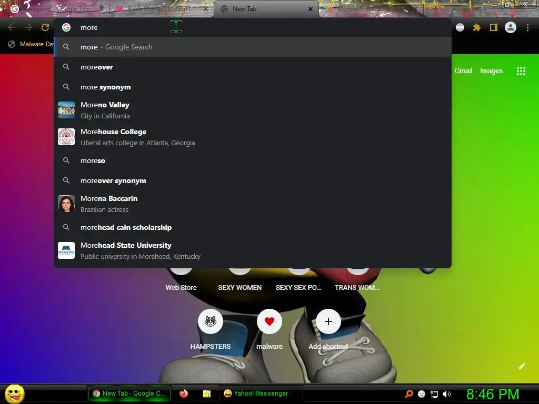The image size is (539, 404).
Task: Click the Google logo in the address bar
Action: [66, 27]
